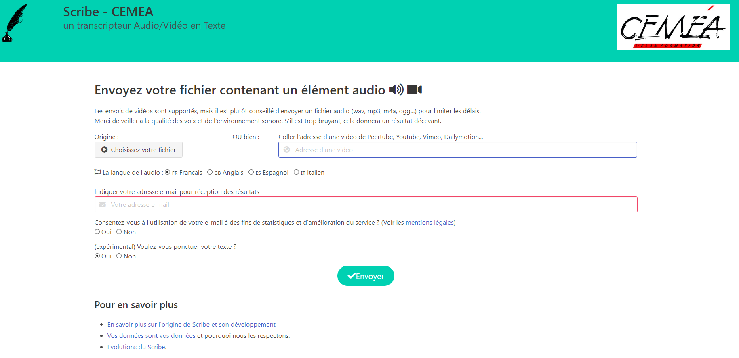This screenshot has height=358, width=739.
Task: Choose Non for text punctuation option
Action: (119, 256)
